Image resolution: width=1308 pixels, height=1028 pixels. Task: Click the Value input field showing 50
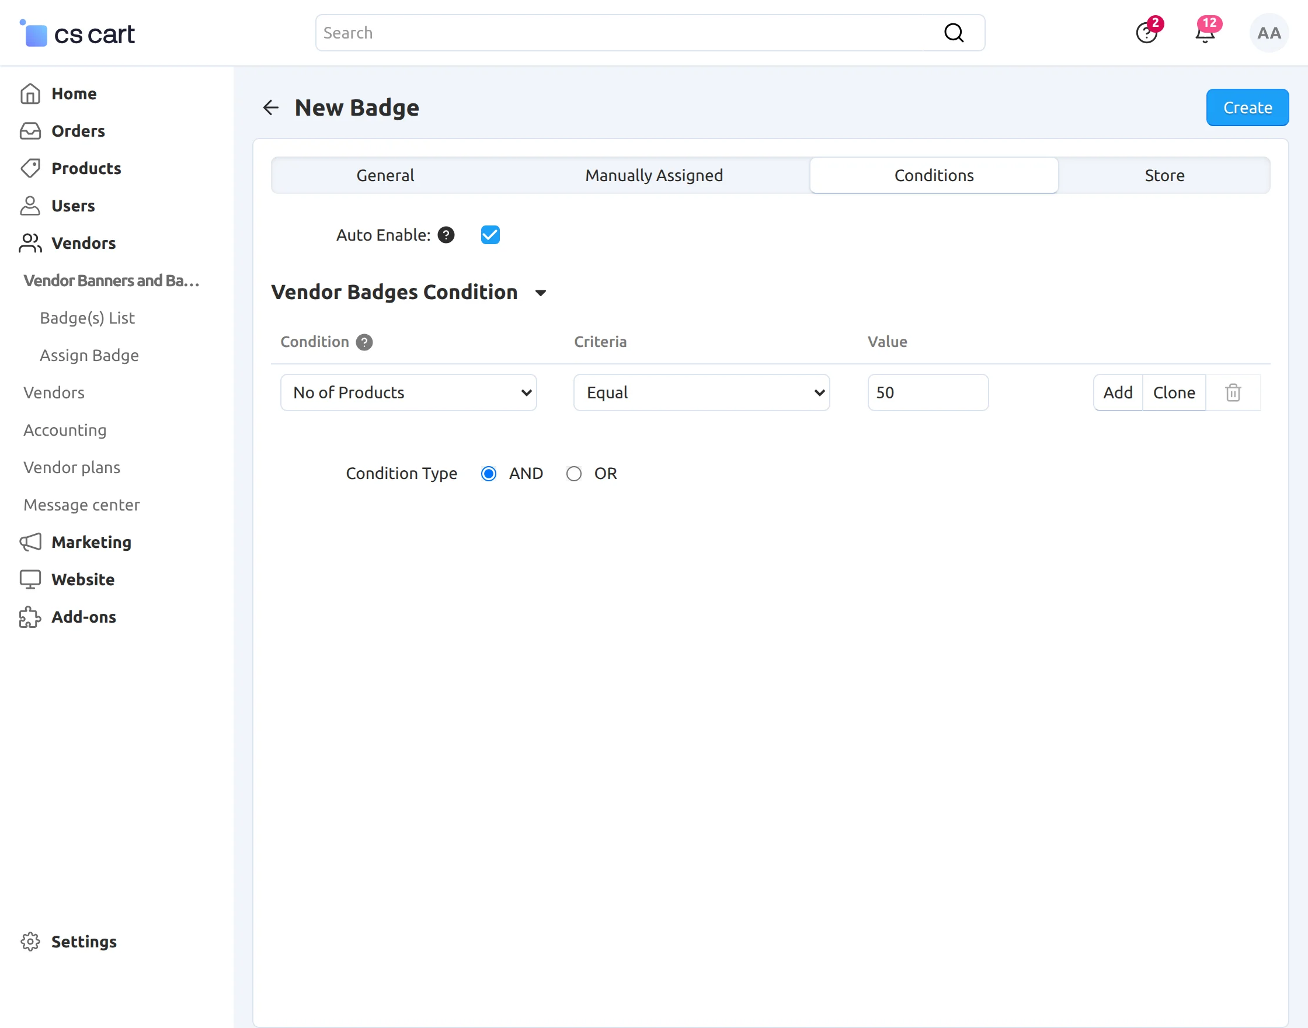pyautogui.click(x=927, y=393)
